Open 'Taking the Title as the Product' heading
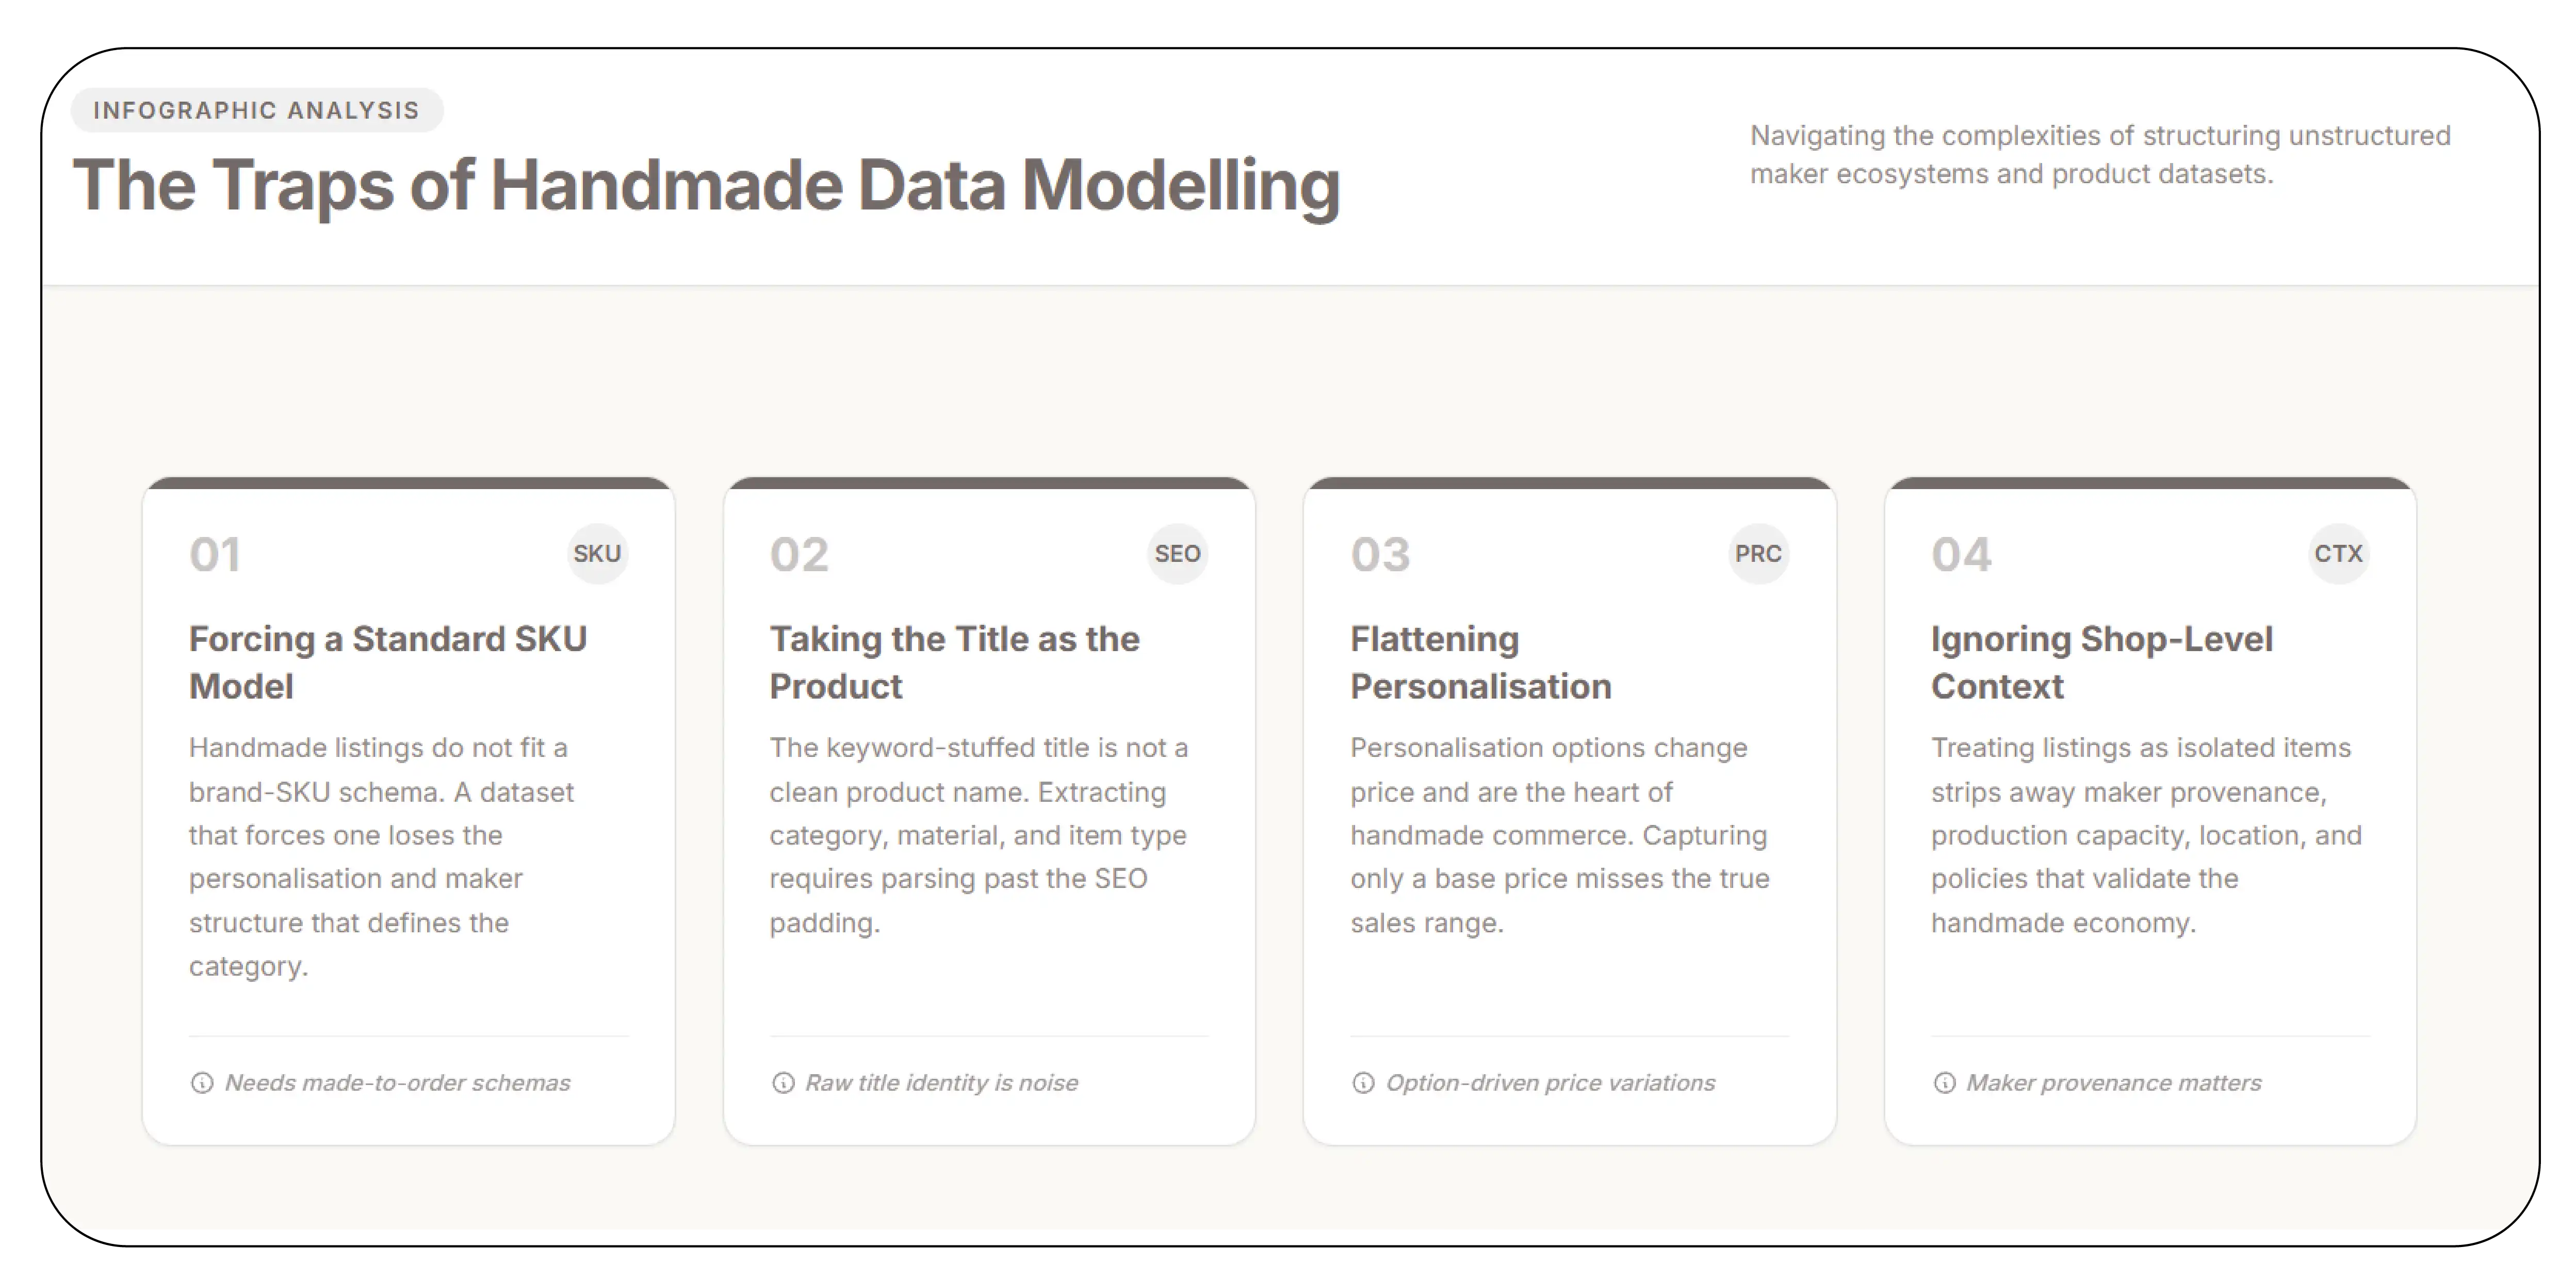 tap(954, 662)
